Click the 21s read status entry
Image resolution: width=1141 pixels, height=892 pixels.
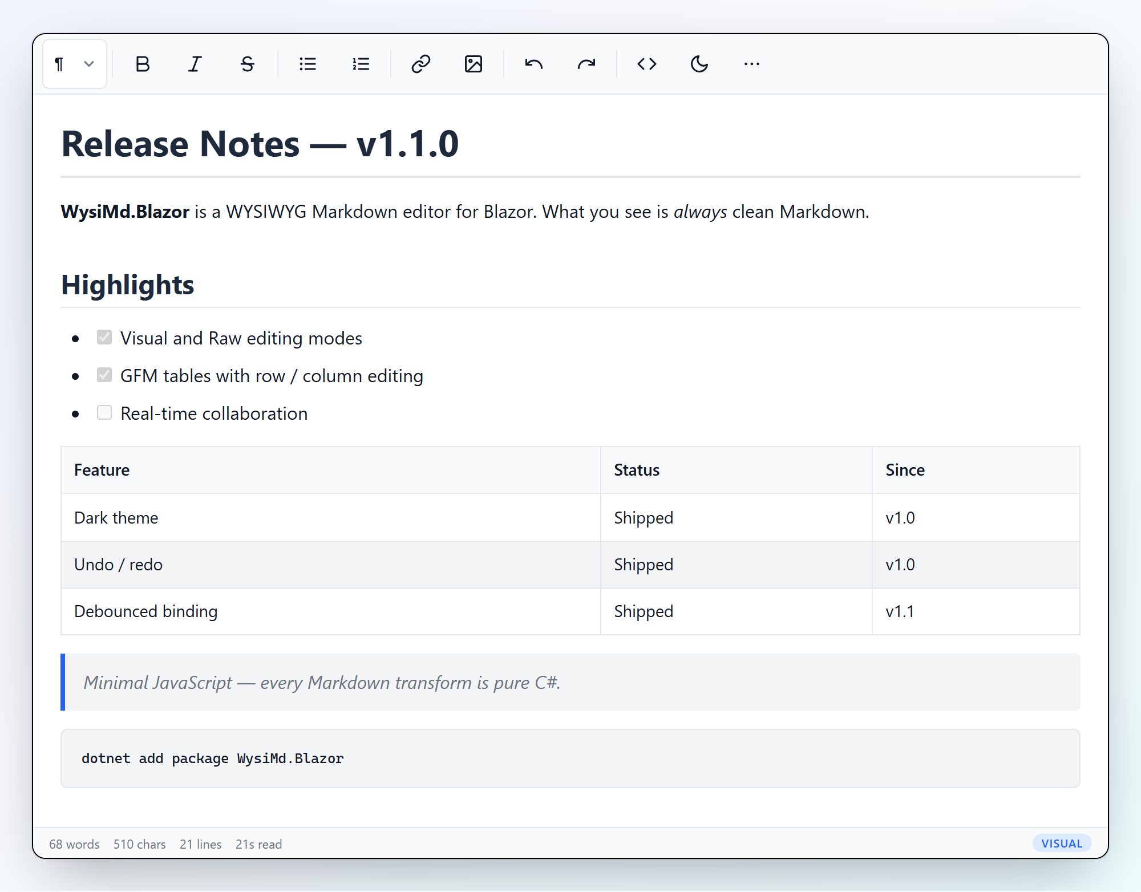point(259,844)
